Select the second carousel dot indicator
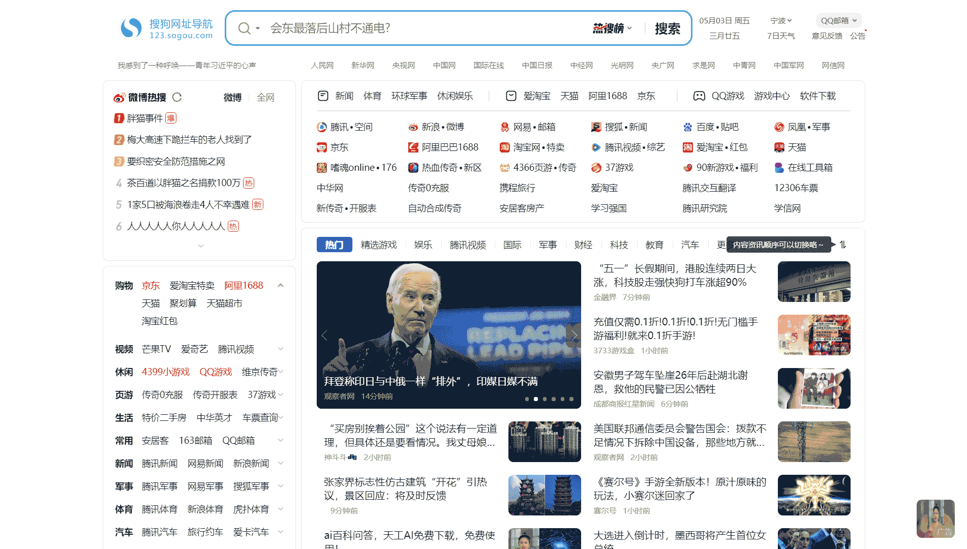 pos(536,399)
